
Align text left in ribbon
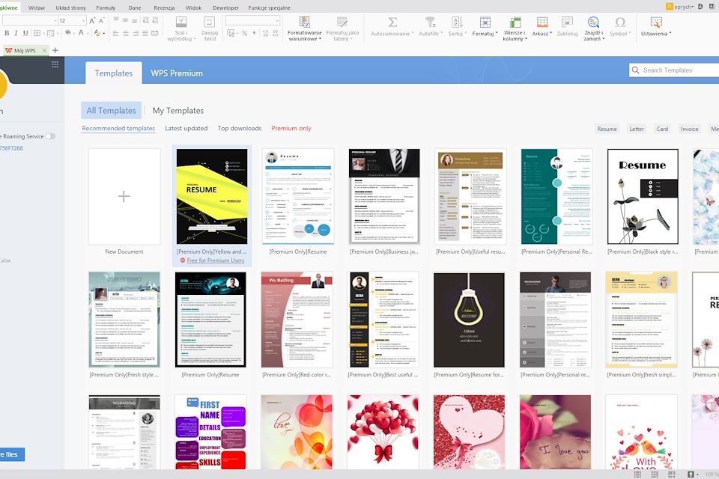(x=115, y=33)
